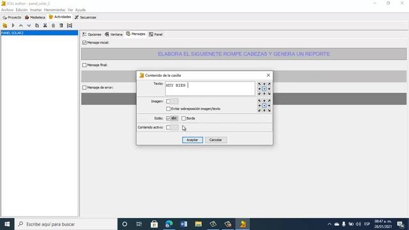Screen dimensions: 409x230
Task: Open the Edición menu
Action: click(21, 10)
